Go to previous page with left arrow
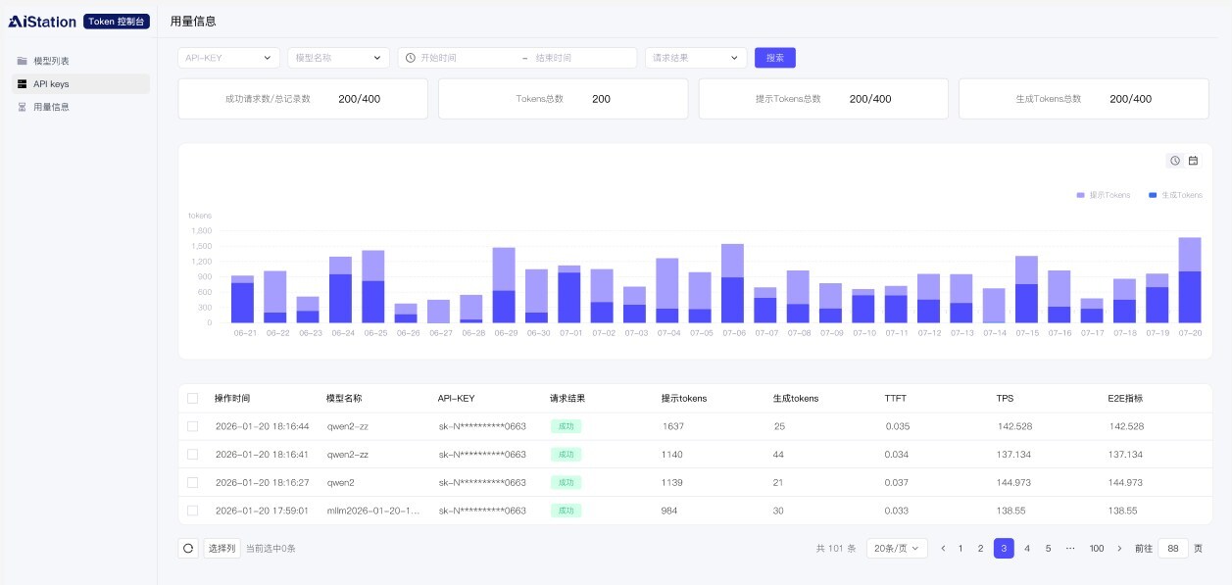The width and height of the screenshot is (1232, 585). point(943,549)
